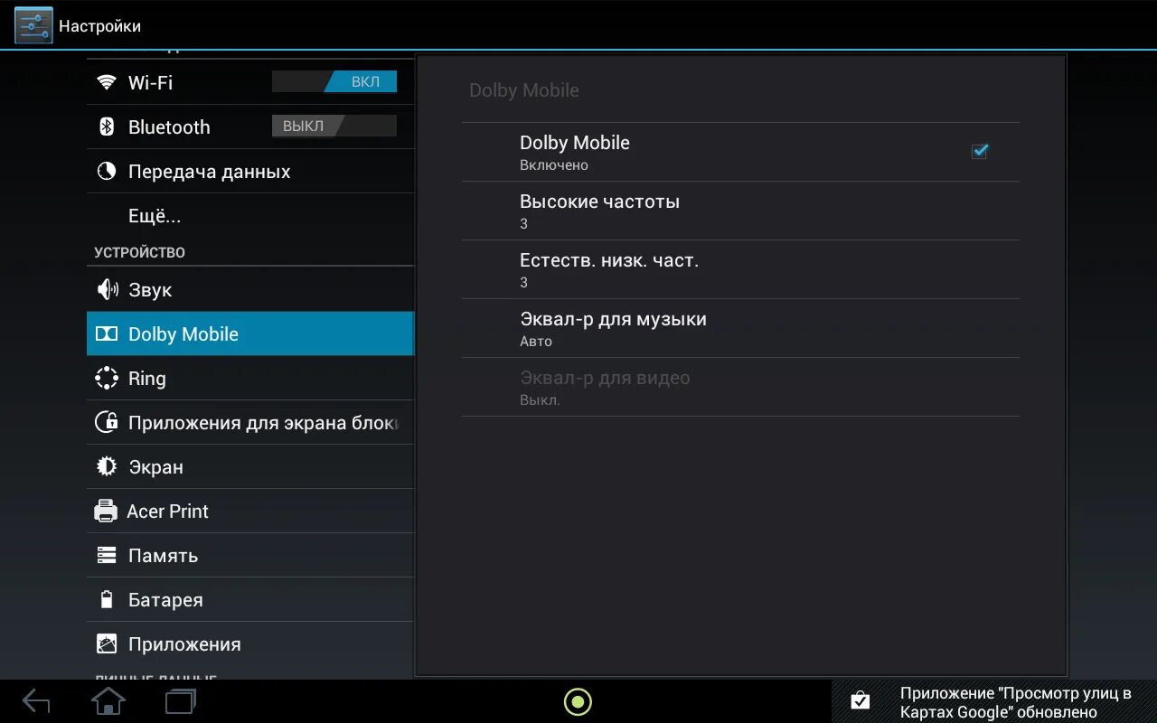Uncheck the Dolby Mobile checkbox
1157x723 pixels.
[980, 151]
